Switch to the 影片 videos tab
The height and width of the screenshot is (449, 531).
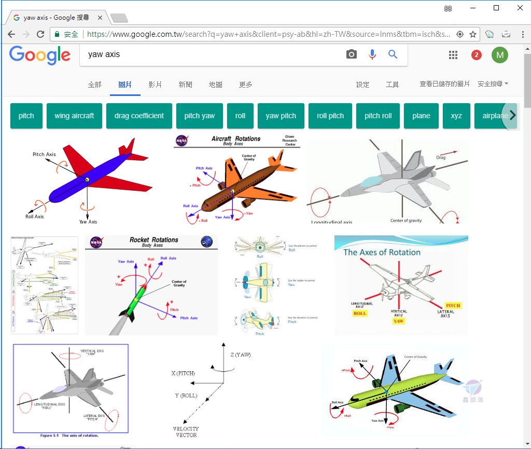pyautogui.click(x=155, y=85)
